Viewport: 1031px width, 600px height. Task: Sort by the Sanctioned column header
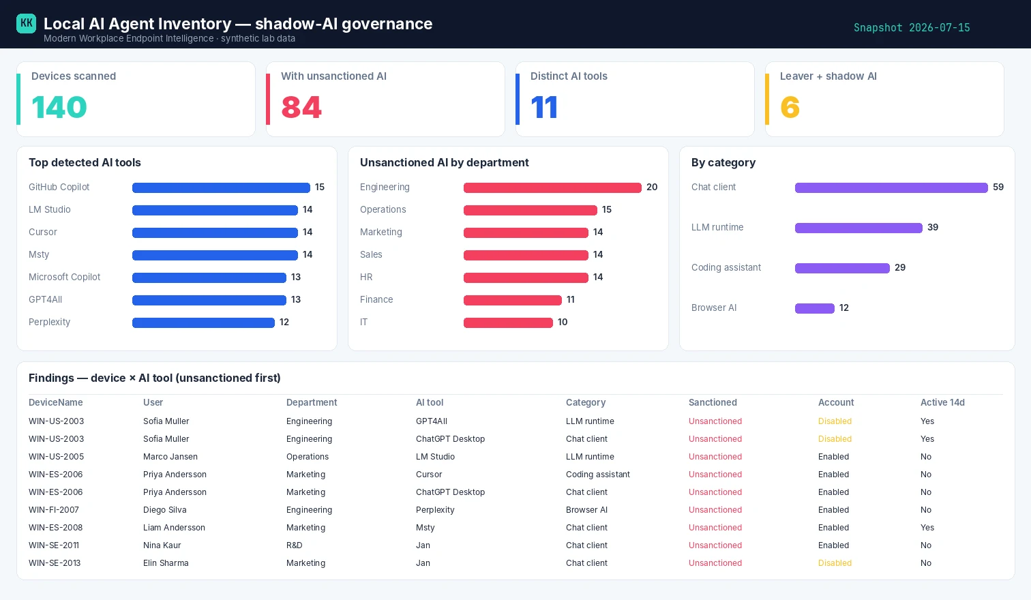click(x=713, y=402)
